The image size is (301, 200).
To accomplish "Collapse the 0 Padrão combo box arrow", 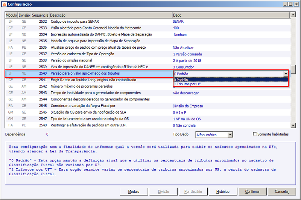I will click(286, 74).
